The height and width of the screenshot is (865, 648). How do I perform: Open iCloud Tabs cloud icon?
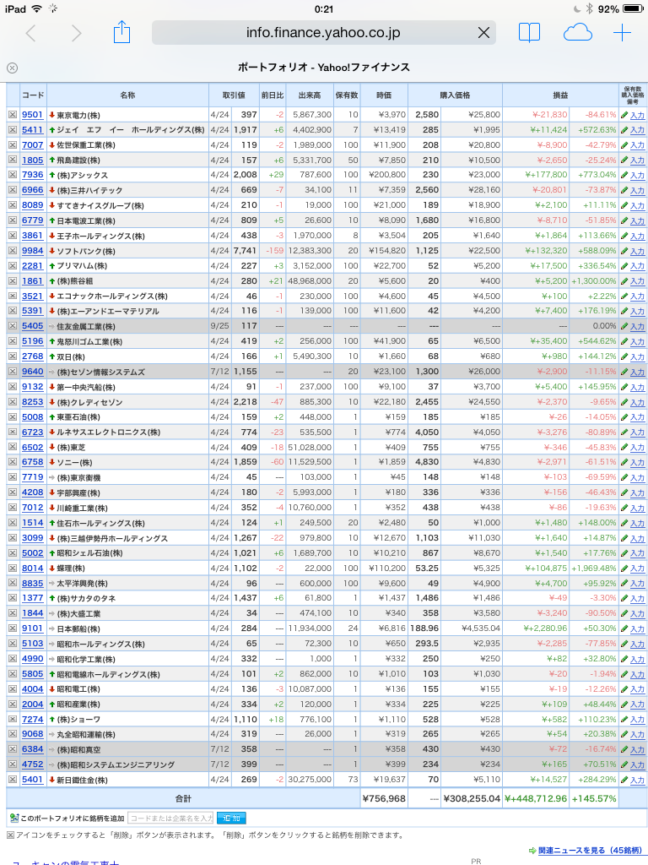tap(577, 33)
